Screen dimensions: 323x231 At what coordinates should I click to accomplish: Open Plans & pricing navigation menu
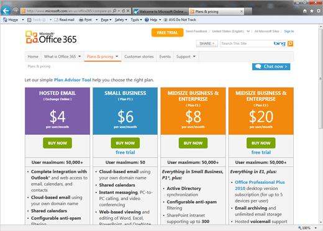click(102, 57)
